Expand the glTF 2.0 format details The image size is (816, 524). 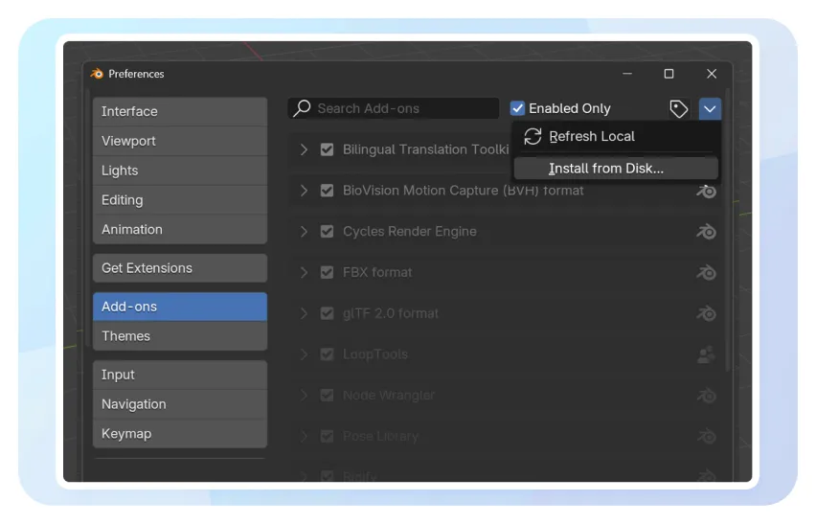pos(304,313)
